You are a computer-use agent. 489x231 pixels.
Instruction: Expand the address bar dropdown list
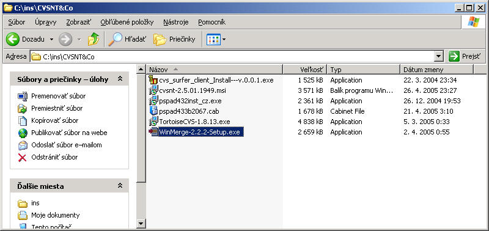439,57
